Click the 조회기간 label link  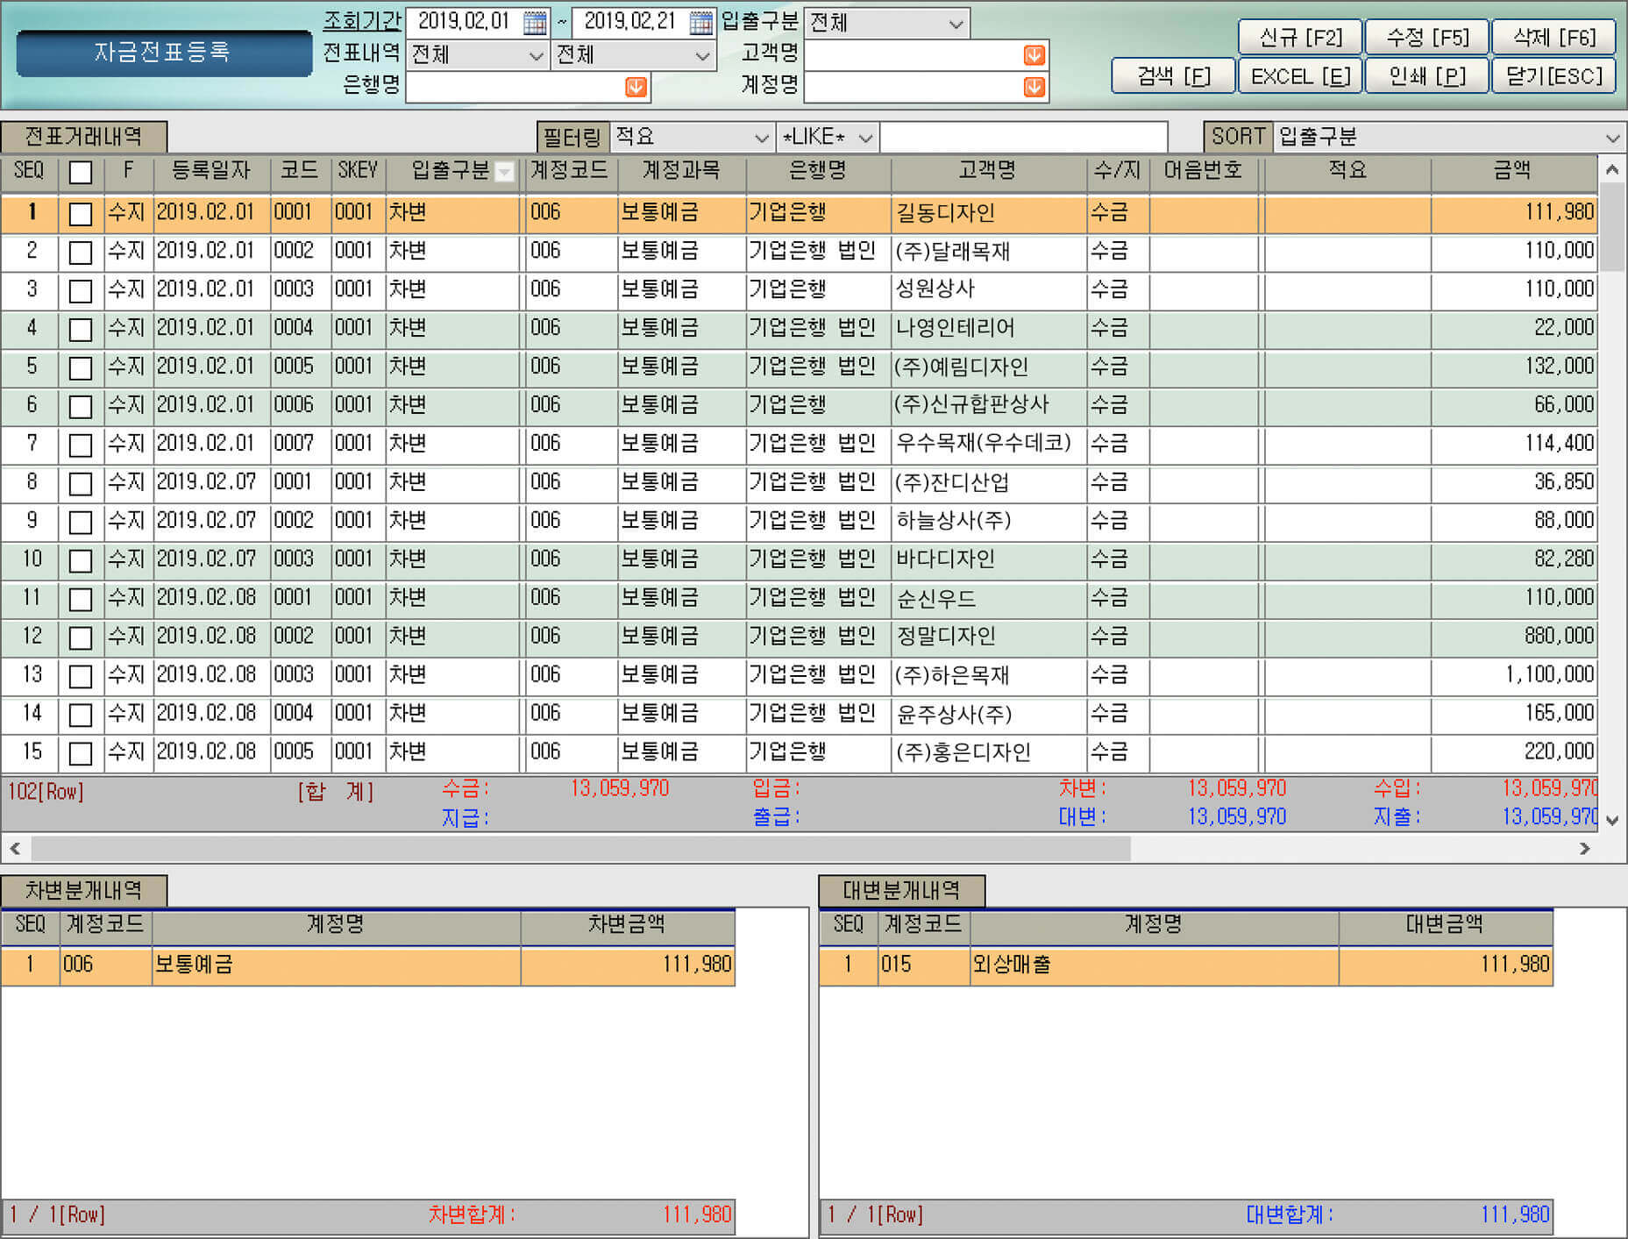click(361, 21)
